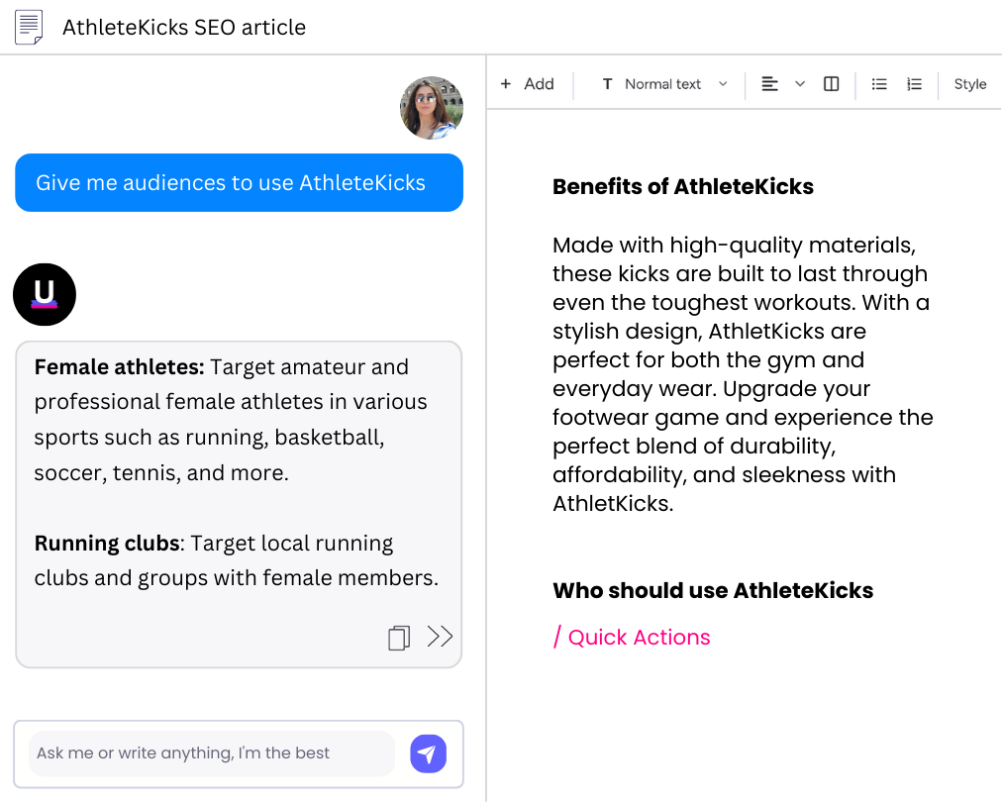Click the 'Benefits of AthleteKicks' heading
Viewport: 1002px width, 802px height.
click(x=683, y=186)
